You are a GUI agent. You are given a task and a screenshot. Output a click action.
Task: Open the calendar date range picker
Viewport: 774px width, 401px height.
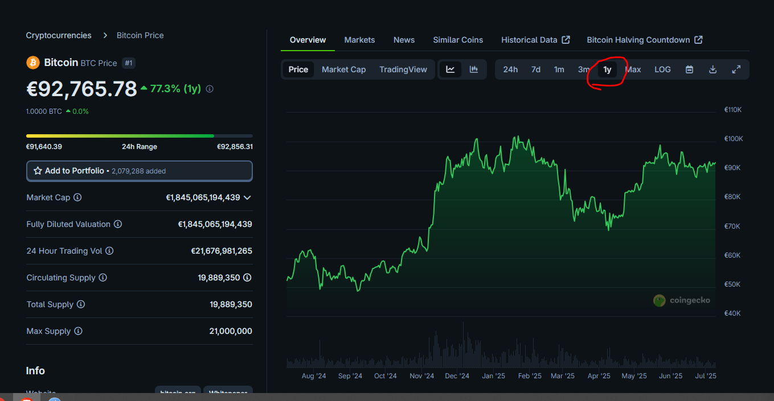click(x=689, y=69)
